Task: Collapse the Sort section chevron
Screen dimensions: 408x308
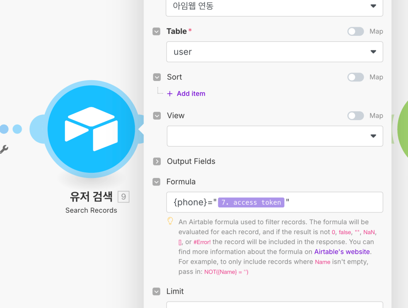Action: pyautogui.click(x=156, y=77)
